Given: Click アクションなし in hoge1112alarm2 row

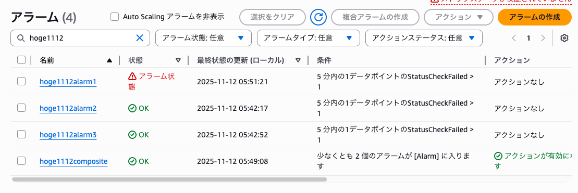Looking at the screenshot, I should click(x=520, y=108).
